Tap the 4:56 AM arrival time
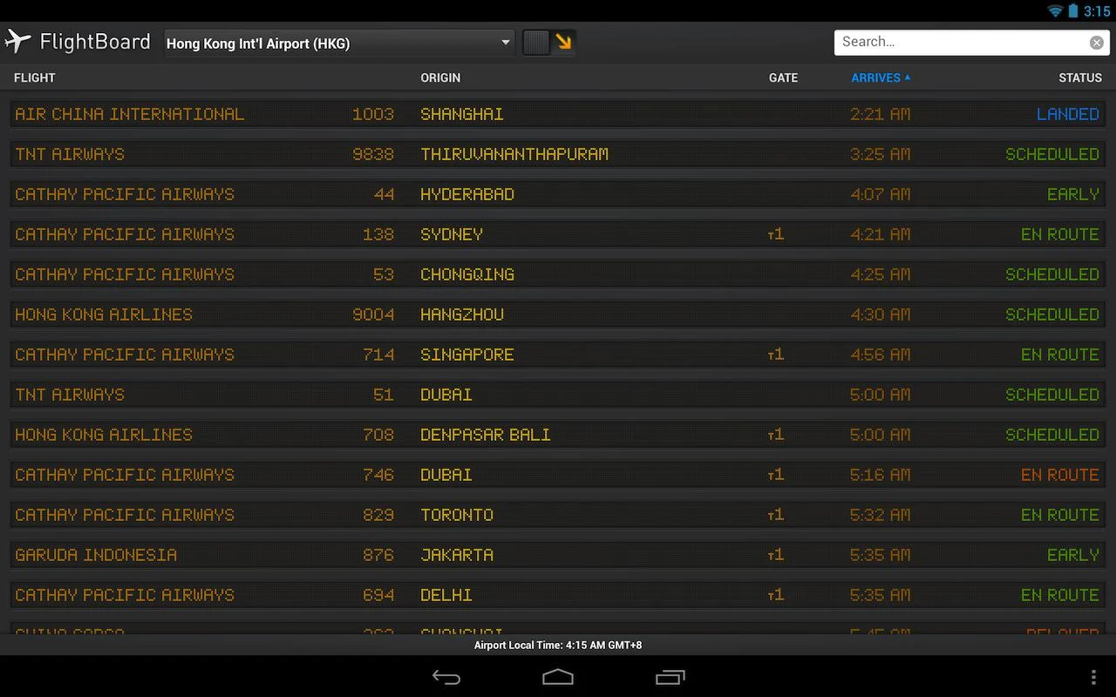 [881, 355]
